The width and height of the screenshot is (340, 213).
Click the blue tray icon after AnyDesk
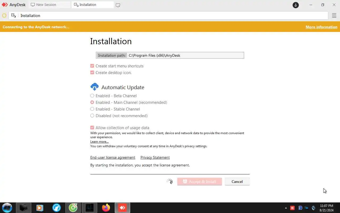[x=300, y=208]
